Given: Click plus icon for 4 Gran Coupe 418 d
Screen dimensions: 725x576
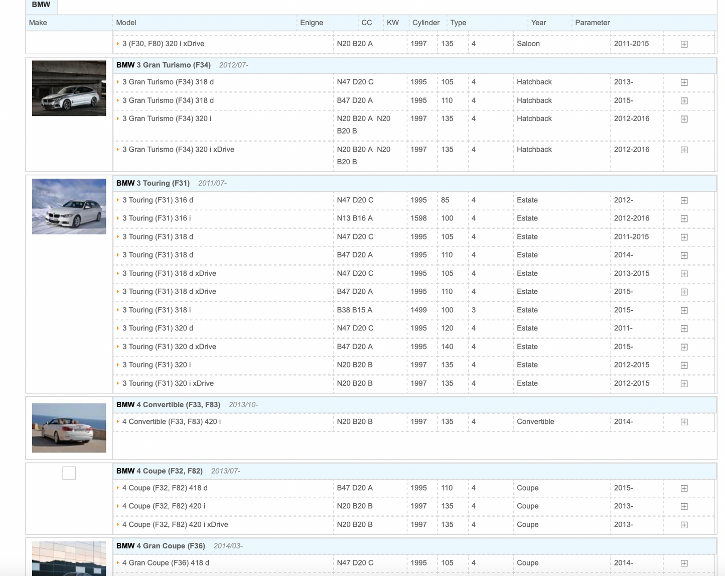Looking at the screenshot, I should (684, 563).
